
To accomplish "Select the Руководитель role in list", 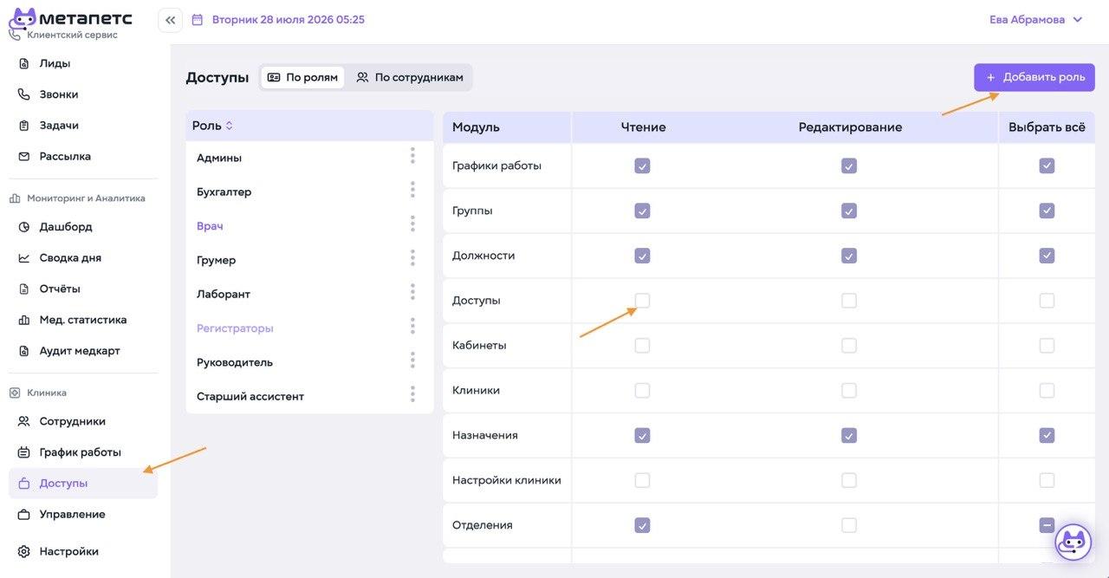I will coord(309,362).
